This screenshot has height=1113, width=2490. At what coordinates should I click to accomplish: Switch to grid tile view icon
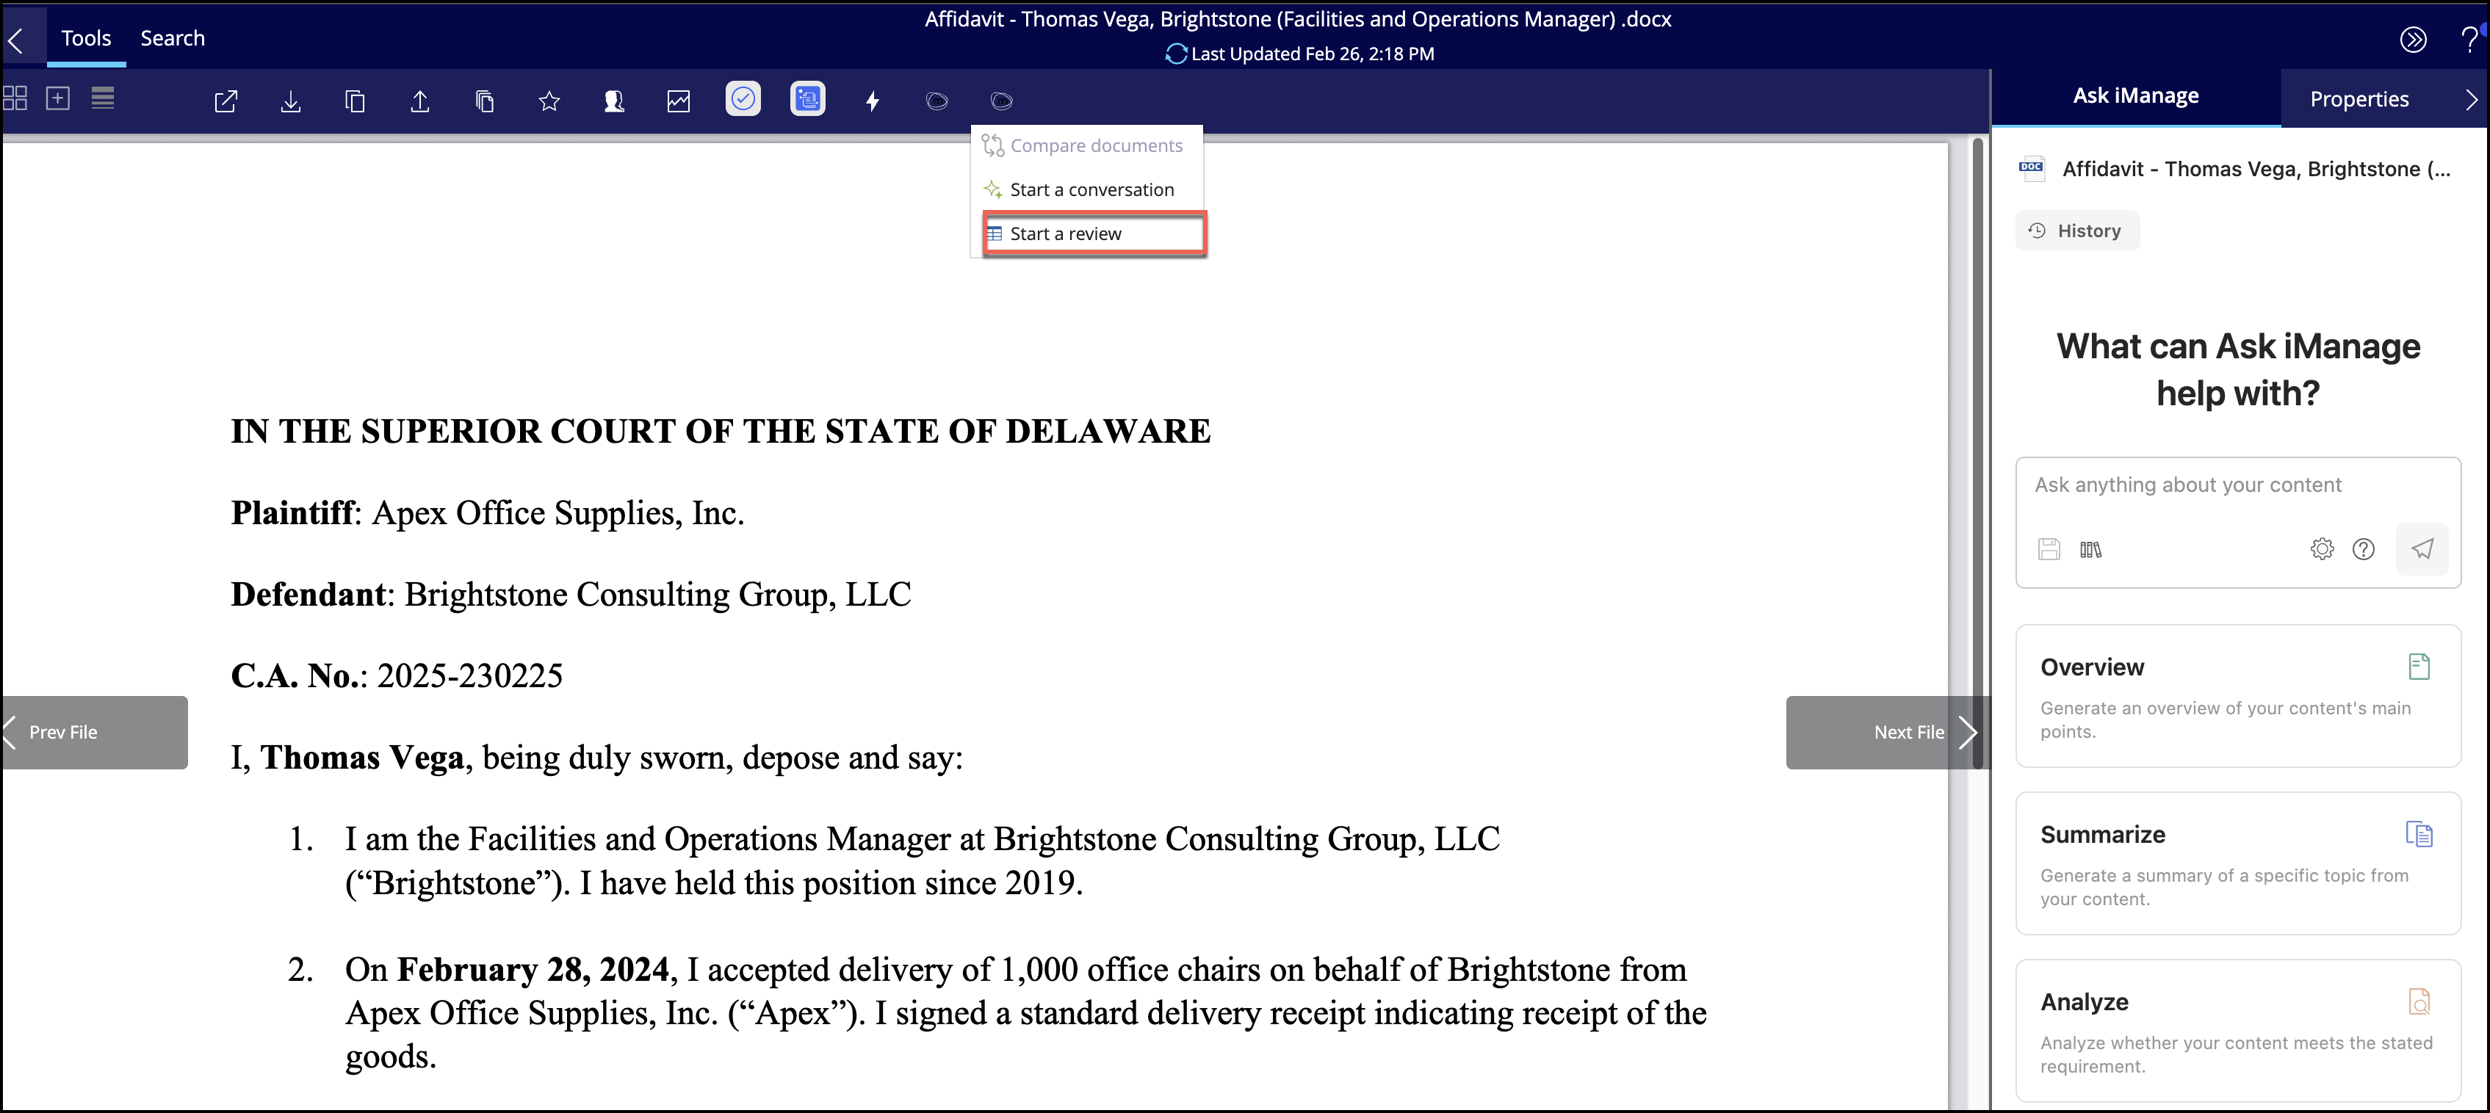click(x=15, y=98)
